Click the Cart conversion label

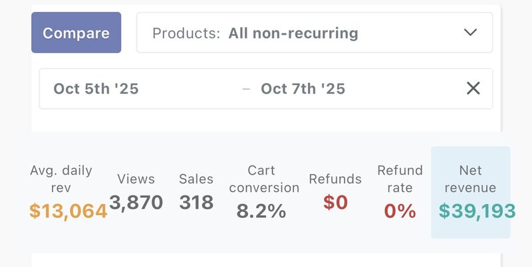coord(261,179)
